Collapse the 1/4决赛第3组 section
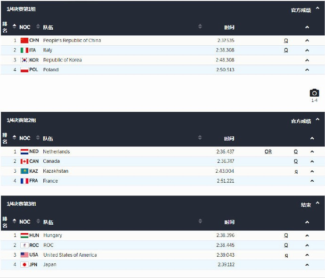Viewport: 325px width, 278px height. [x=317, y=203]
